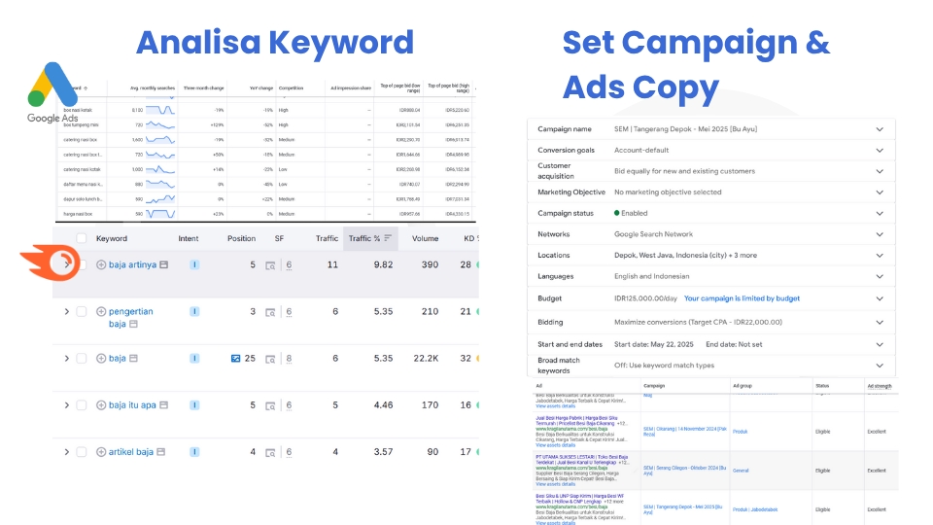Screen dimensions: 933x525
Task: Tick the checkbox for pengertian baja row
Action: [x=82, y=311]
